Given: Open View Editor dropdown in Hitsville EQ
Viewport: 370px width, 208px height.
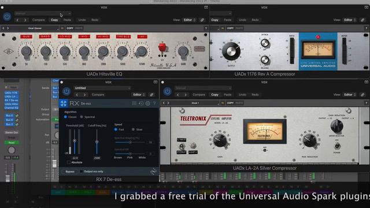Looking at the screenshot, I should point(190,20).
